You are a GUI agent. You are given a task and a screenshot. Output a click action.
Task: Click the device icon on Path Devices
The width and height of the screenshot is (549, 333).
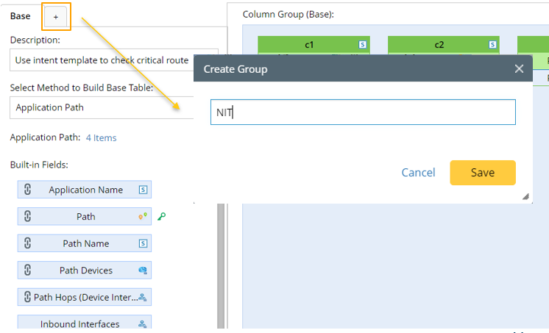coord(143,271)
